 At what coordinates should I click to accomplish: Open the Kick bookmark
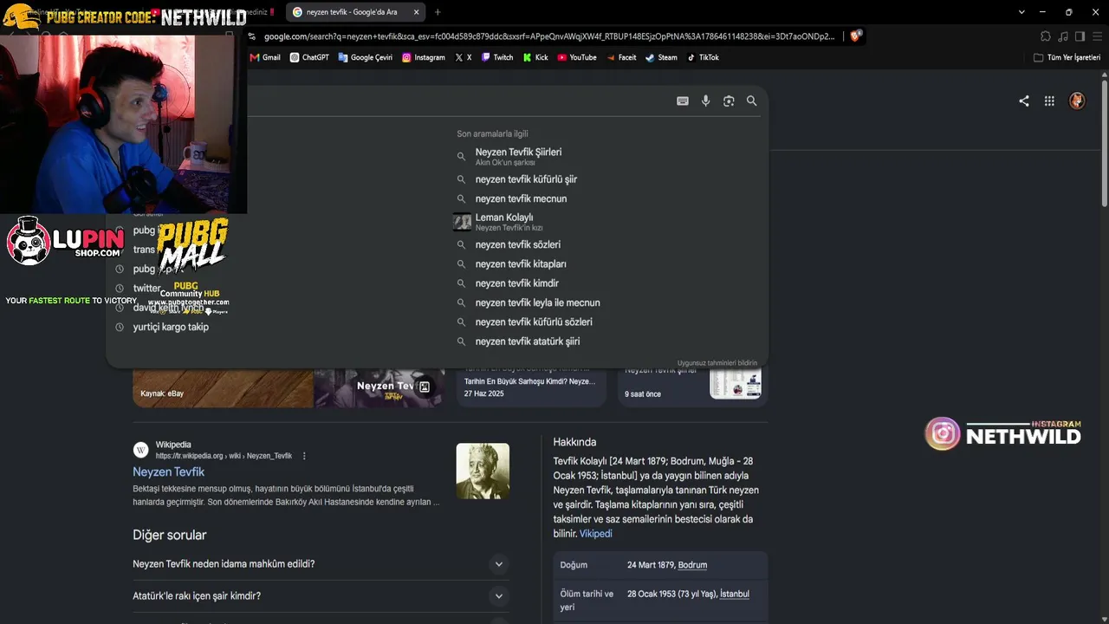point(535,57)
